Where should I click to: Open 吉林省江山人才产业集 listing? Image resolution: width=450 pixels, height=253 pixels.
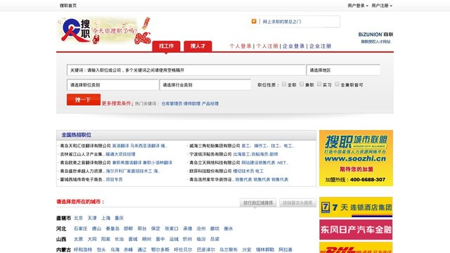[x=82, y=154]
